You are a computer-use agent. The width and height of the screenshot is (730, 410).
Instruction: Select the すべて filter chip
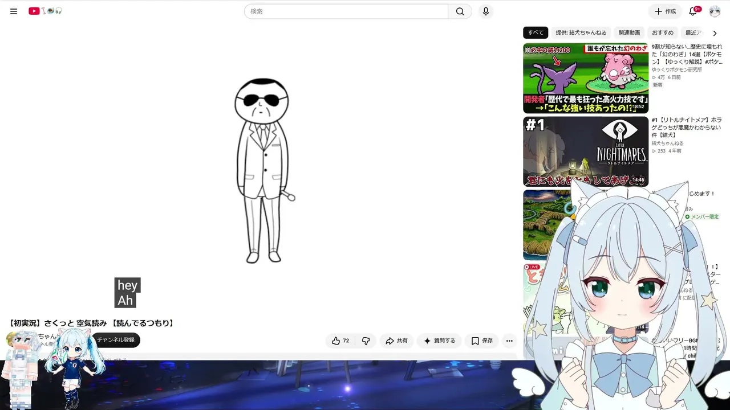[x=536, y=33]
